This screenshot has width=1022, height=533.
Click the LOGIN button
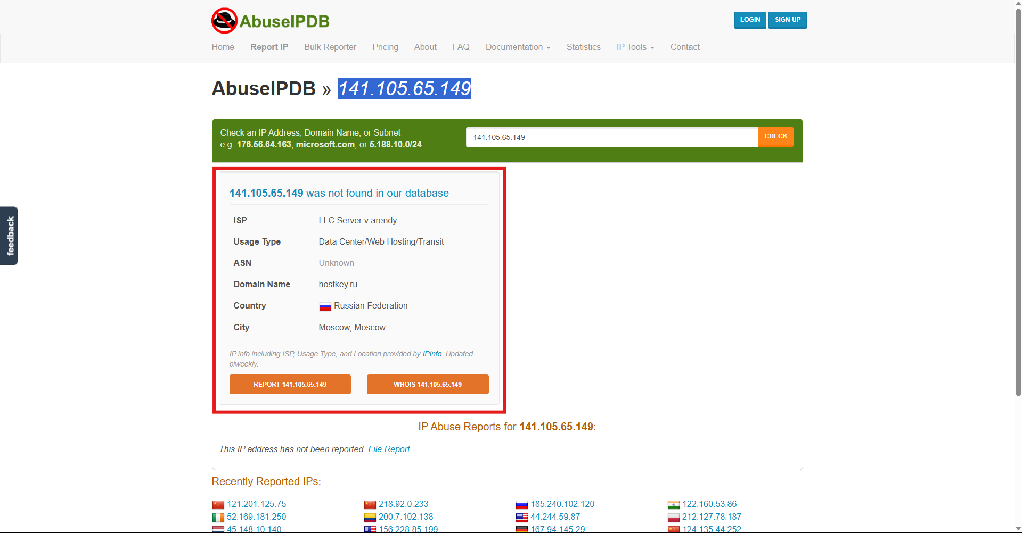click(x=750, y=20)
